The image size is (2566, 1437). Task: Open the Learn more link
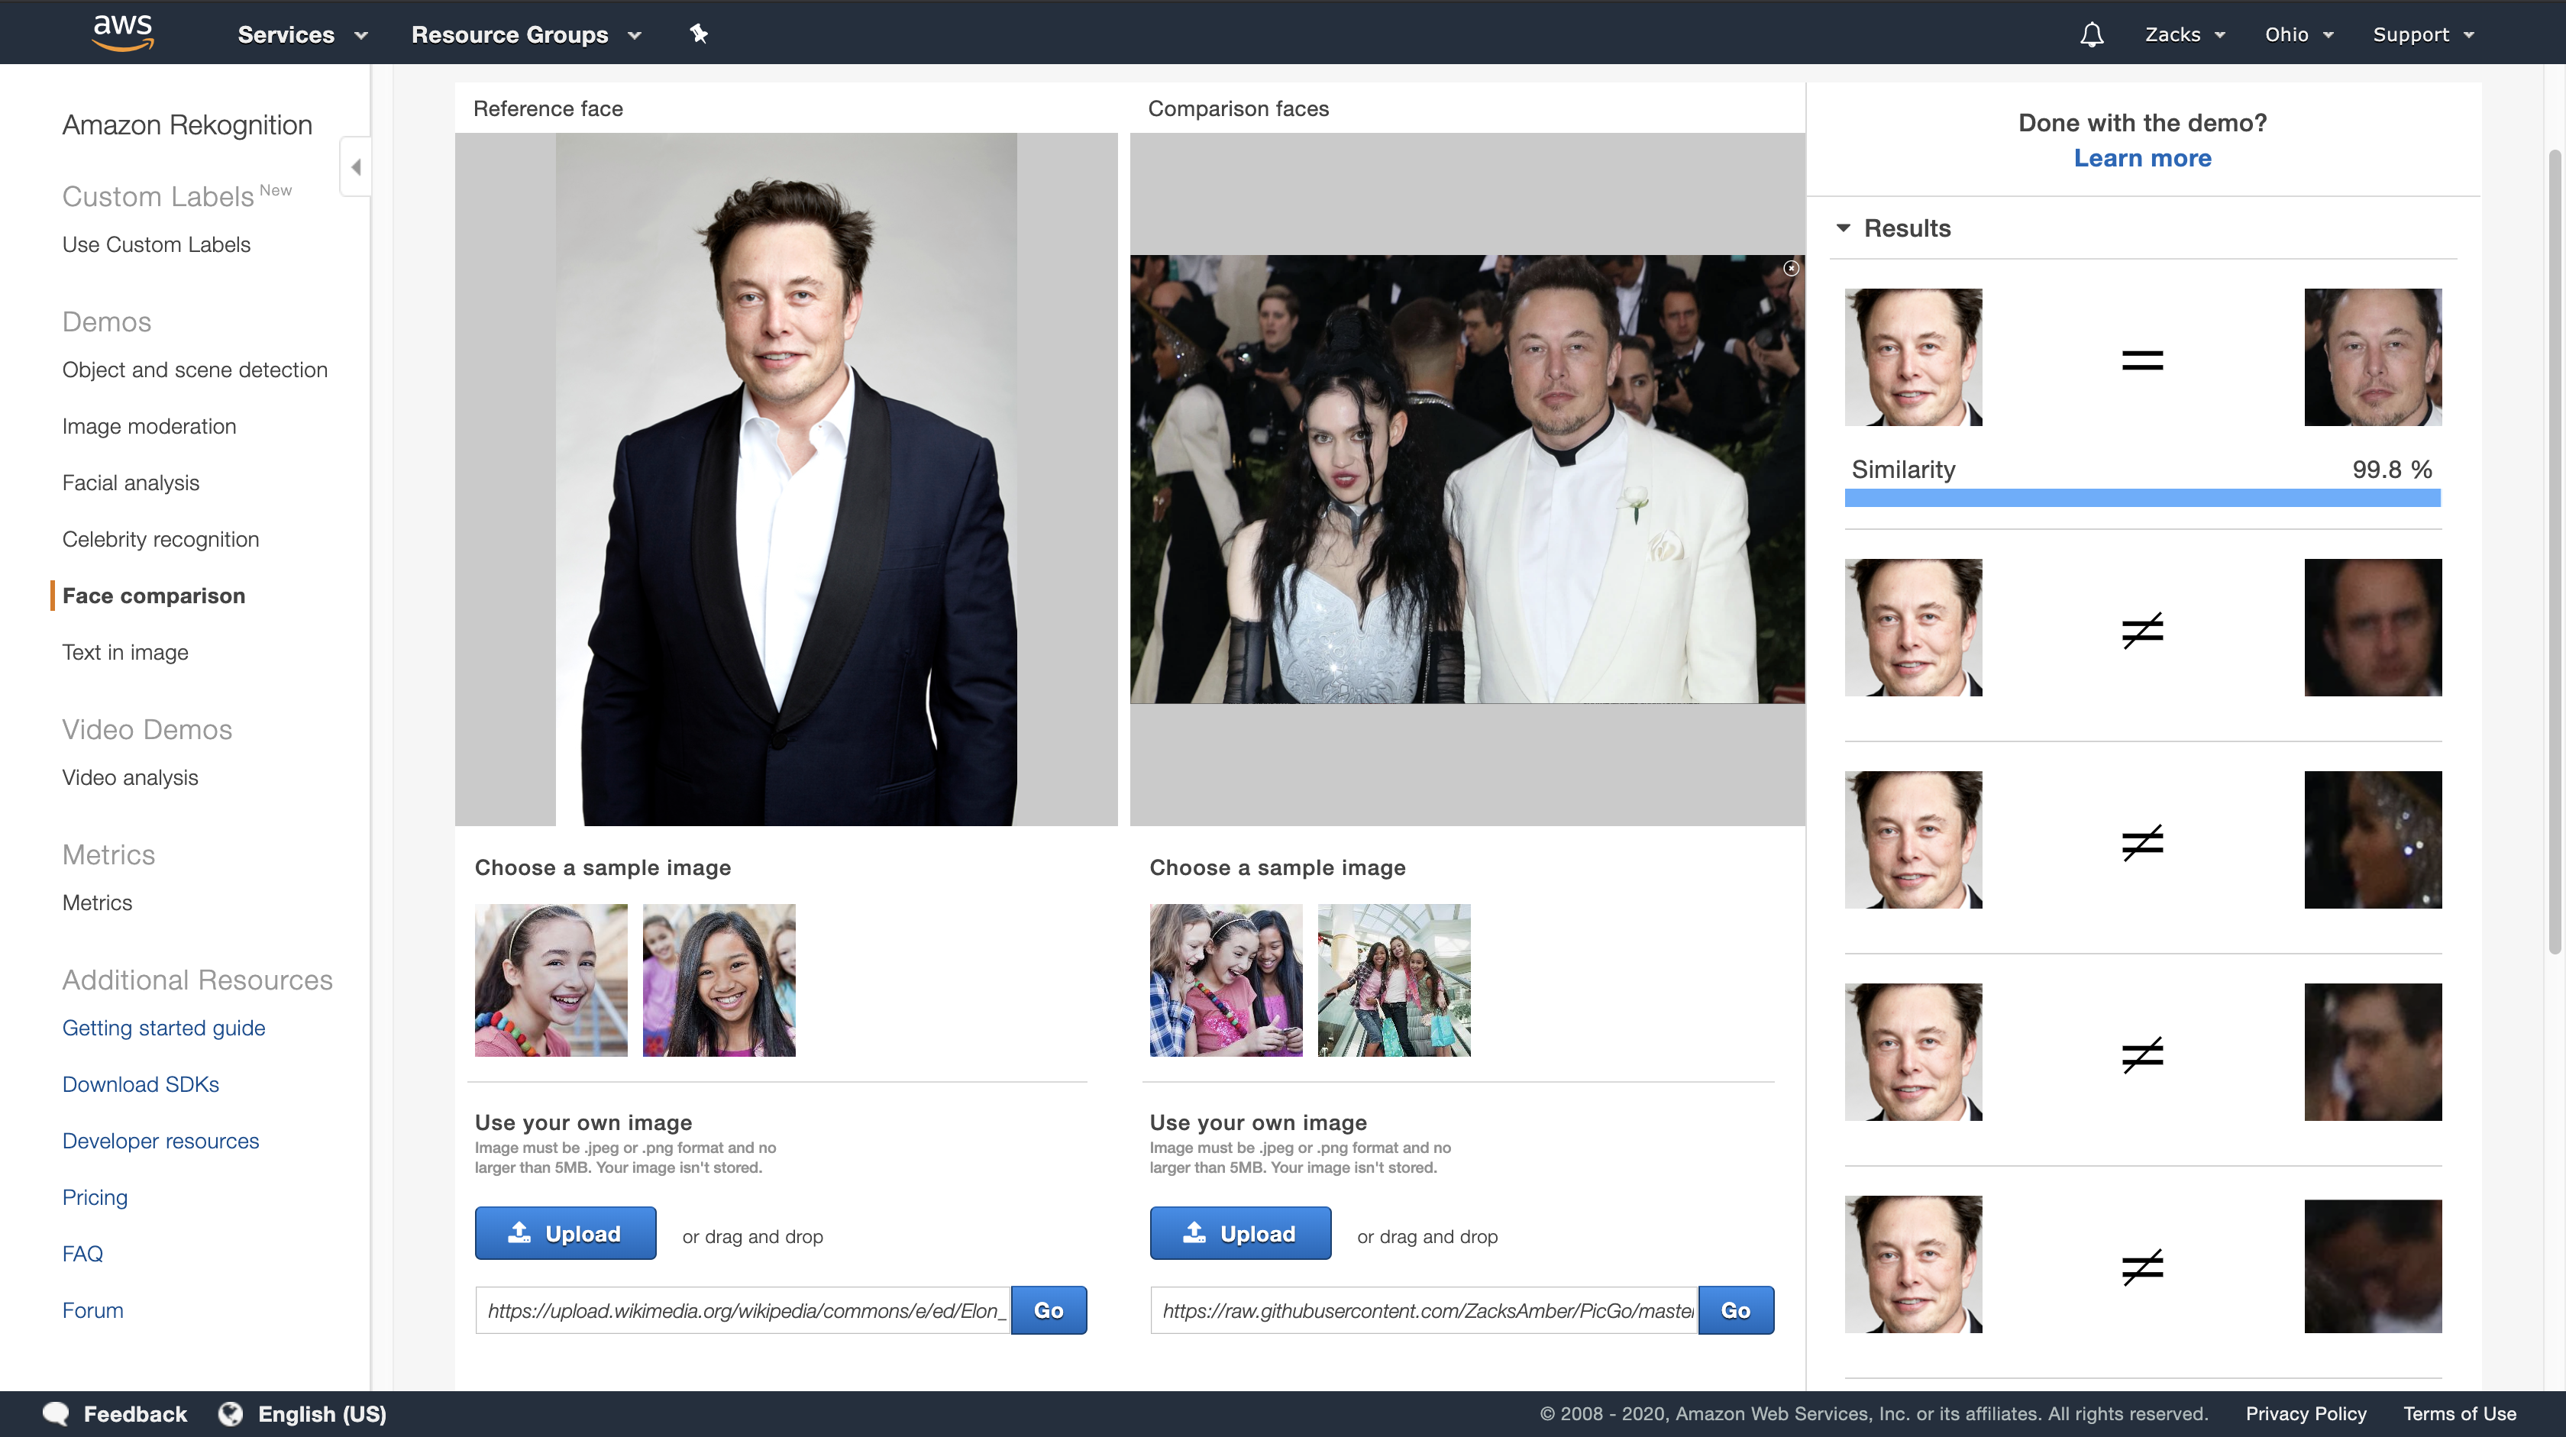(x=2141, y=158)
